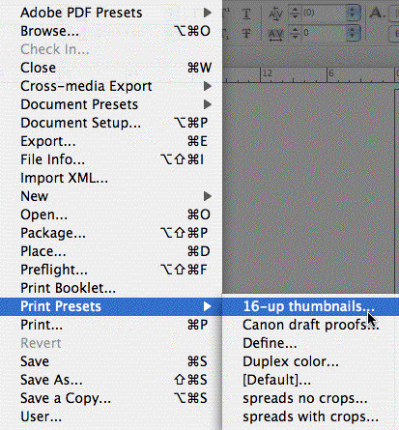
Task: Select the Print... menu item
Action: point(111,325)
